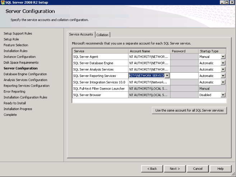Screen dimensions: 236x177
Task: Open Startup Type dropdown for Database Engine
Action: pos(223,63)
